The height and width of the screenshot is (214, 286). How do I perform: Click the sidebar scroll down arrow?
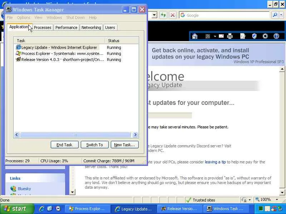pyautogui.click(x=73, y=192)
